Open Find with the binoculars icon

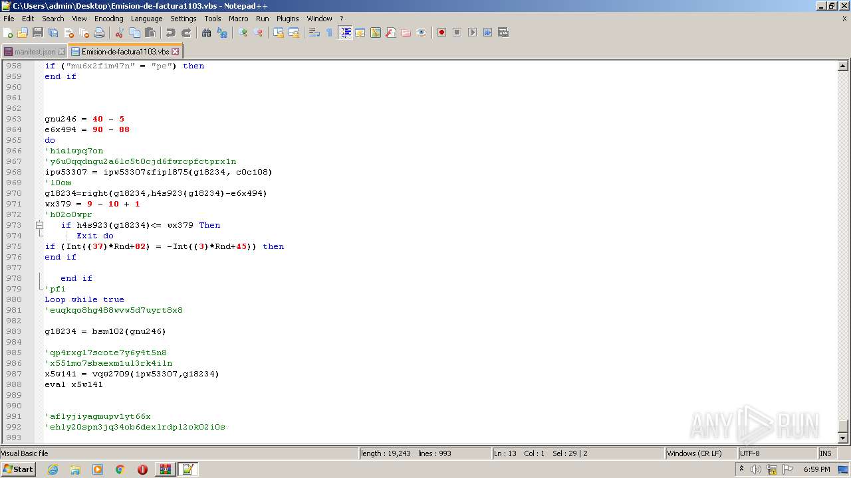click(x=206, y=33)
